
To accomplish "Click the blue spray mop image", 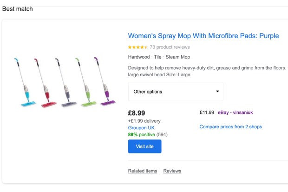I will [x=25, y=82].
